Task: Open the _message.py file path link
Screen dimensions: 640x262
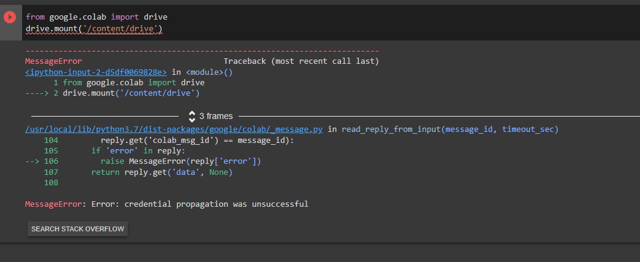Action: (x=174, y=129)
